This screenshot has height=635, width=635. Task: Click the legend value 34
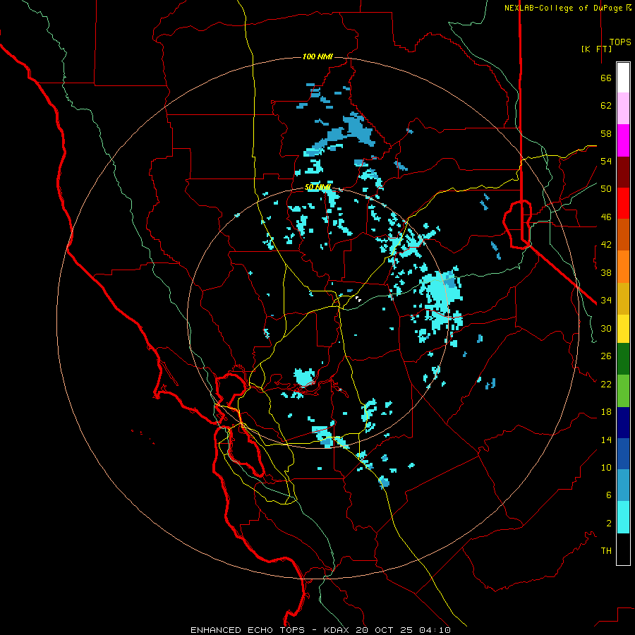pyautogui.click(x=606, y=301)
